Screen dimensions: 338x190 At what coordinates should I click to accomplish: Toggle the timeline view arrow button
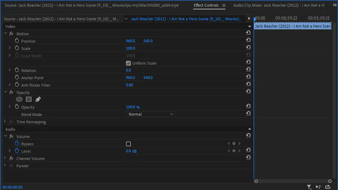coord(249,19)
